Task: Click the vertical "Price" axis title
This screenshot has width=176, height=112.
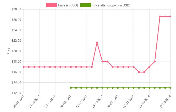Action: pyautogui.click(x=9, y=51)
